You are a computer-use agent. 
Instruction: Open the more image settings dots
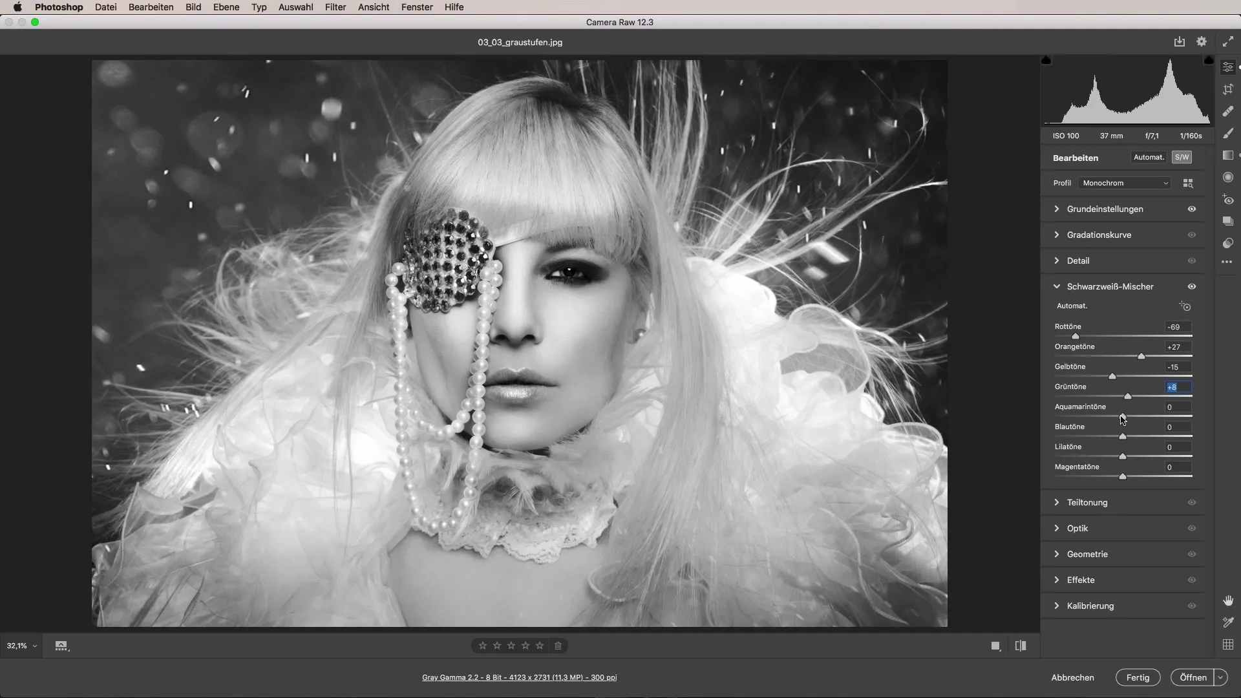1227,262
